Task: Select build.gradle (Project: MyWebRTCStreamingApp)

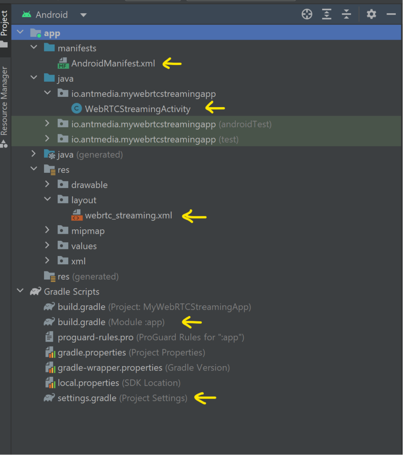Action: [154, 307]
